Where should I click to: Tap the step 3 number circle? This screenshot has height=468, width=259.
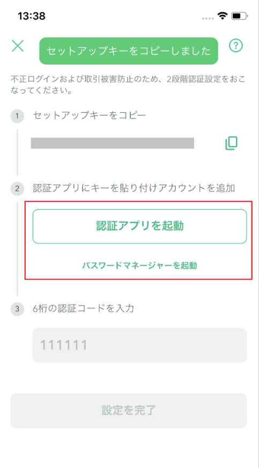(x=17, y=309)
